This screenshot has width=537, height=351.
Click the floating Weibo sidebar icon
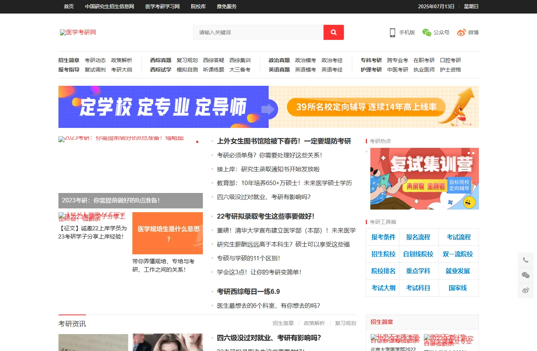click(x=525, y=290)
